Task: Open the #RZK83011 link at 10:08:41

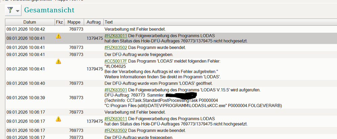Action: coord(116,36)
